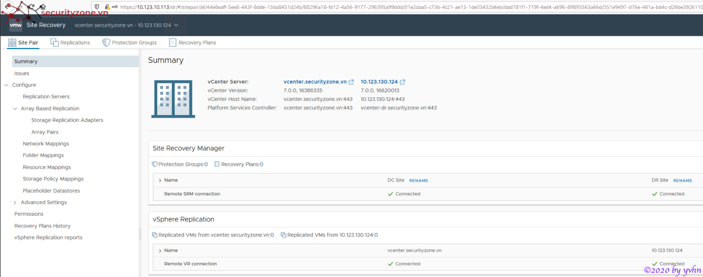Open the Issues page
This screenshot has height=277, width=703.
[x=22, y=74]
